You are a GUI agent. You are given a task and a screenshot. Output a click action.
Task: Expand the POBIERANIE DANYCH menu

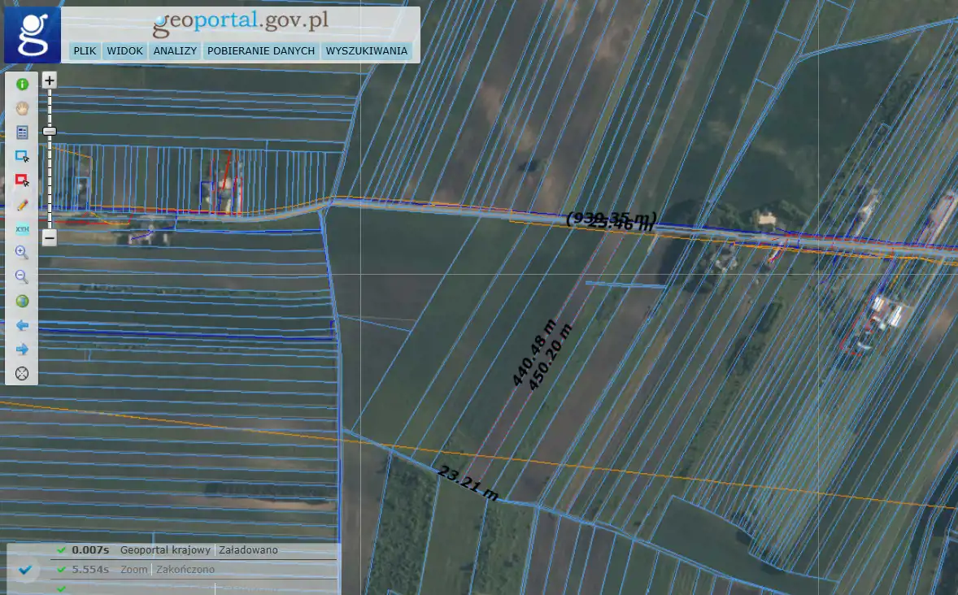(261, 51)
